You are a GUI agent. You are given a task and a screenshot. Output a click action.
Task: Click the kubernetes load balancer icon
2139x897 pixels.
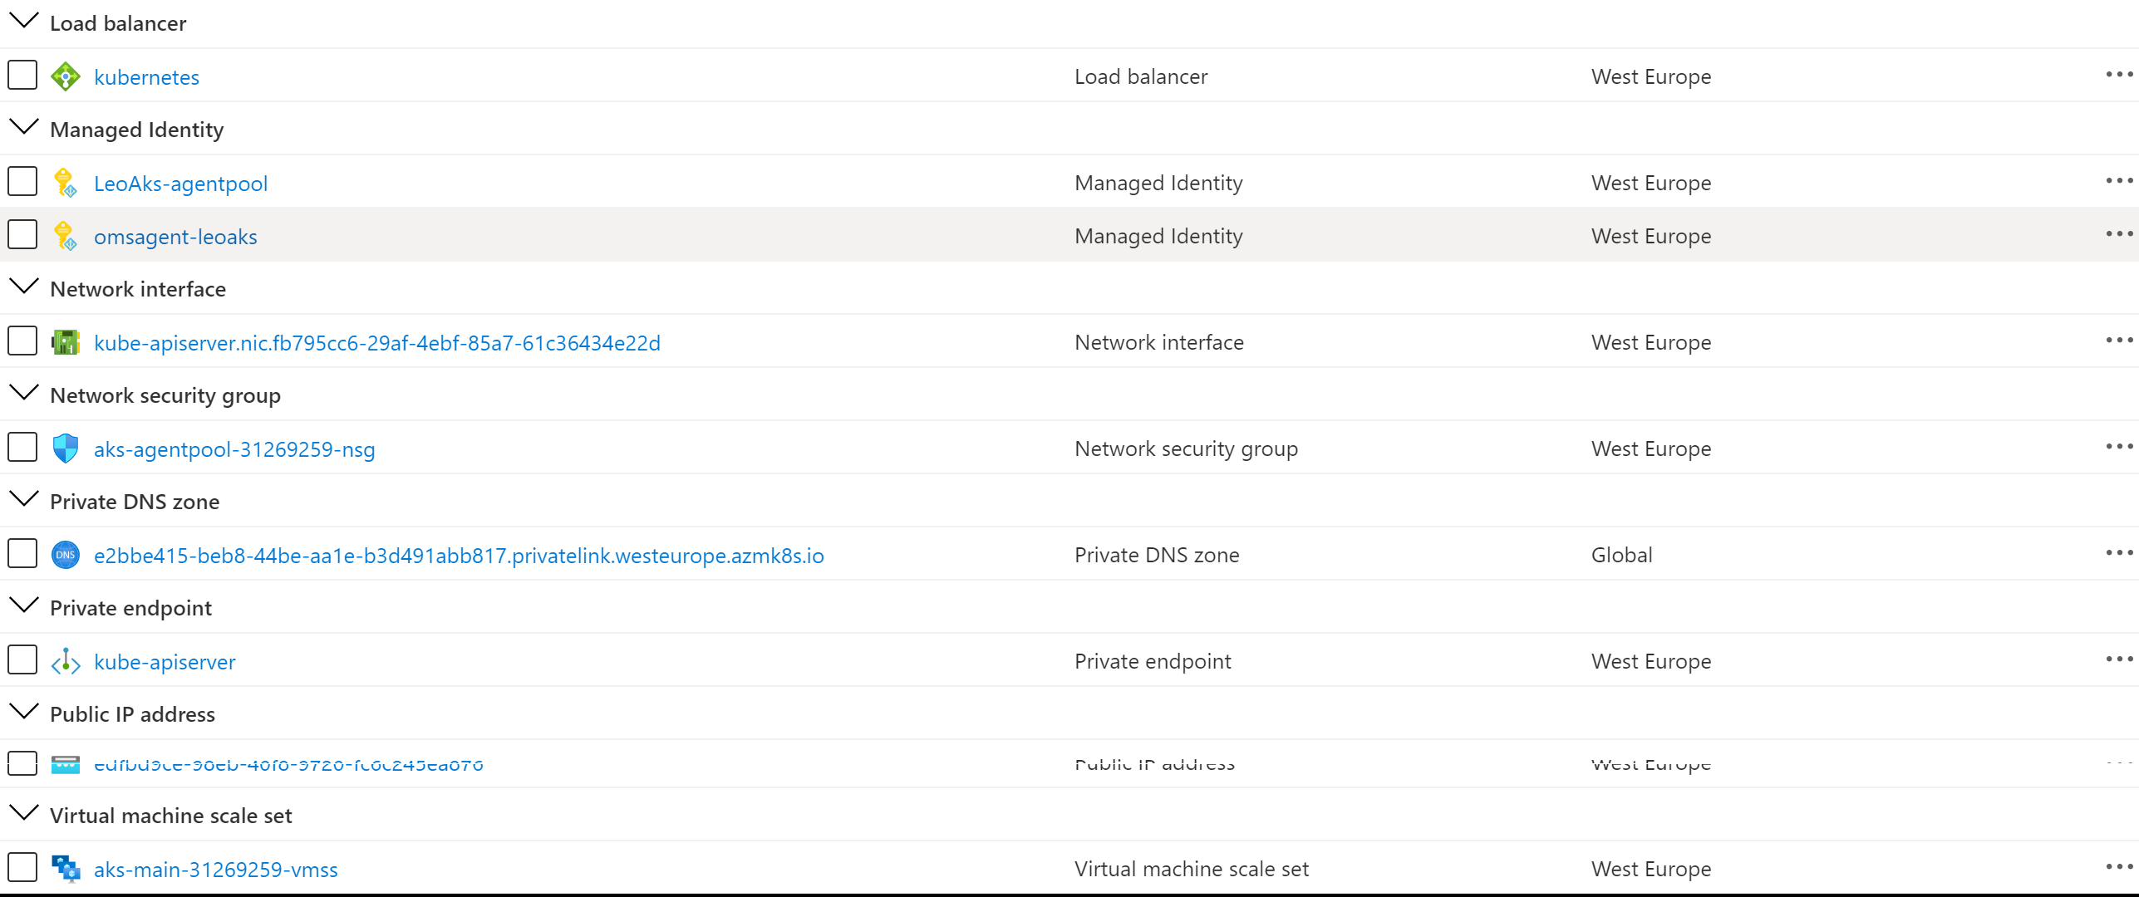(66, 76)
